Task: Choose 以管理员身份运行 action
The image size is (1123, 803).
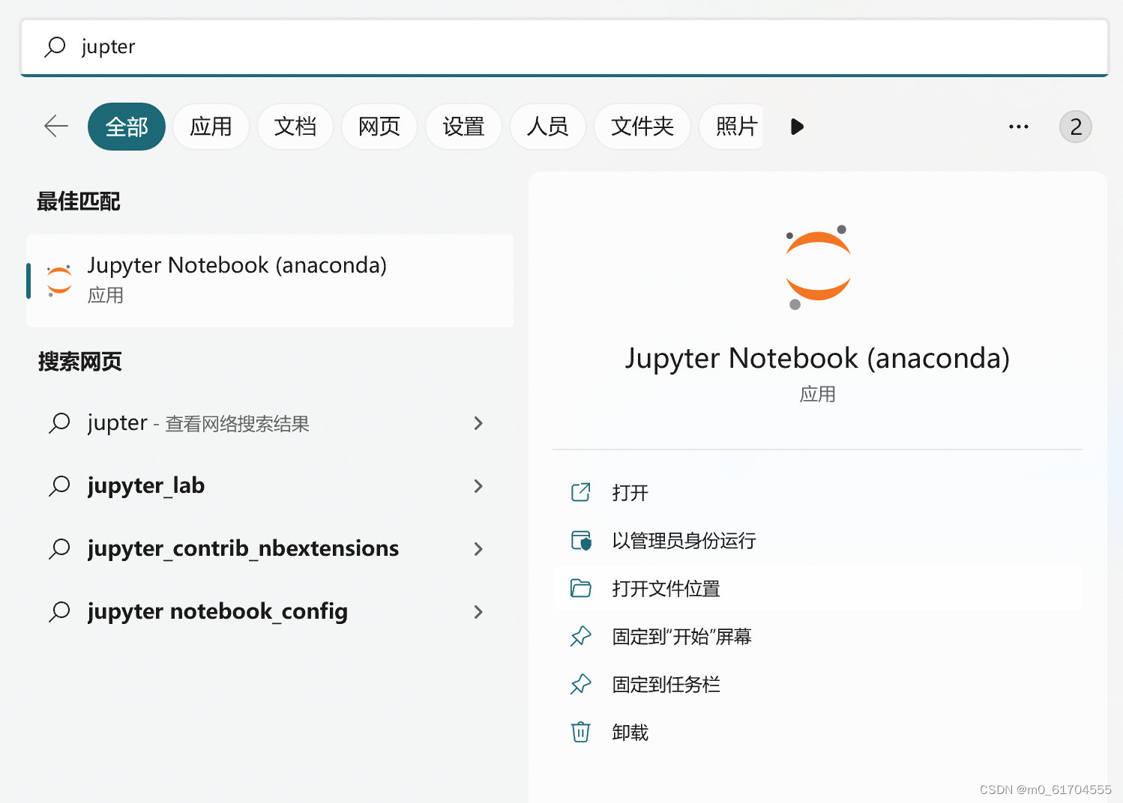Action: (818, 540)
